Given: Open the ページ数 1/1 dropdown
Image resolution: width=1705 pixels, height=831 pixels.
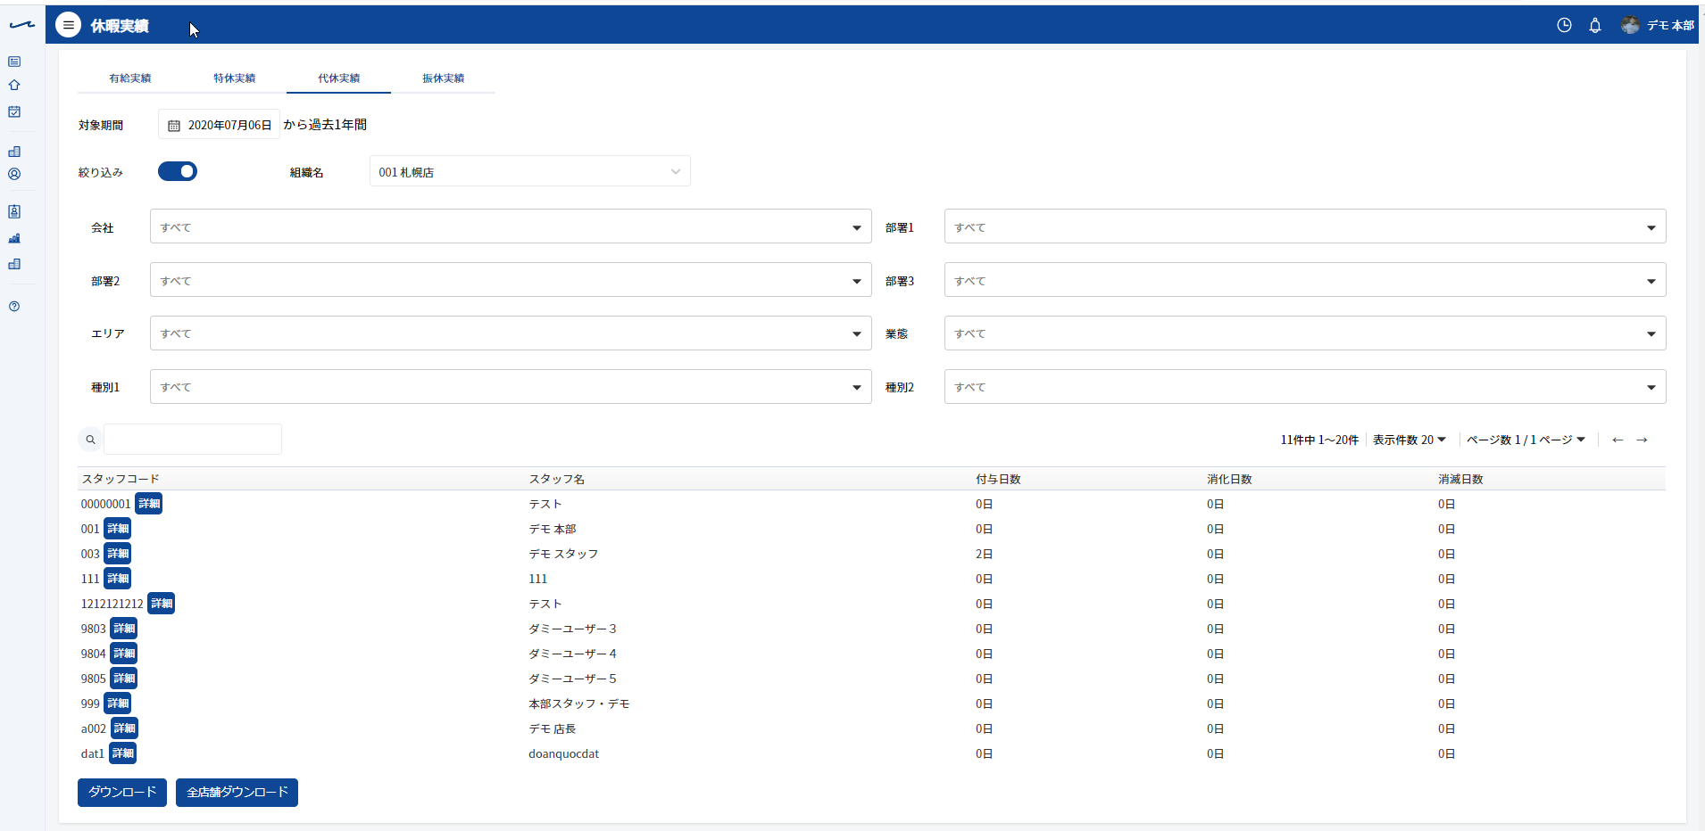Looking at the screenshot, I should click(1526, 440).
